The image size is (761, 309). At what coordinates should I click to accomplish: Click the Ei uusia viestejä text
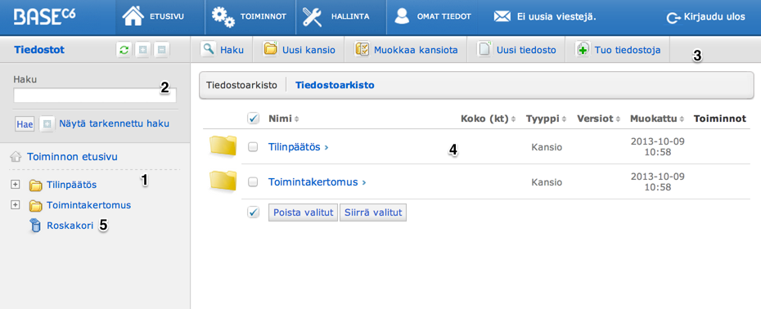[x=556, y=17]
